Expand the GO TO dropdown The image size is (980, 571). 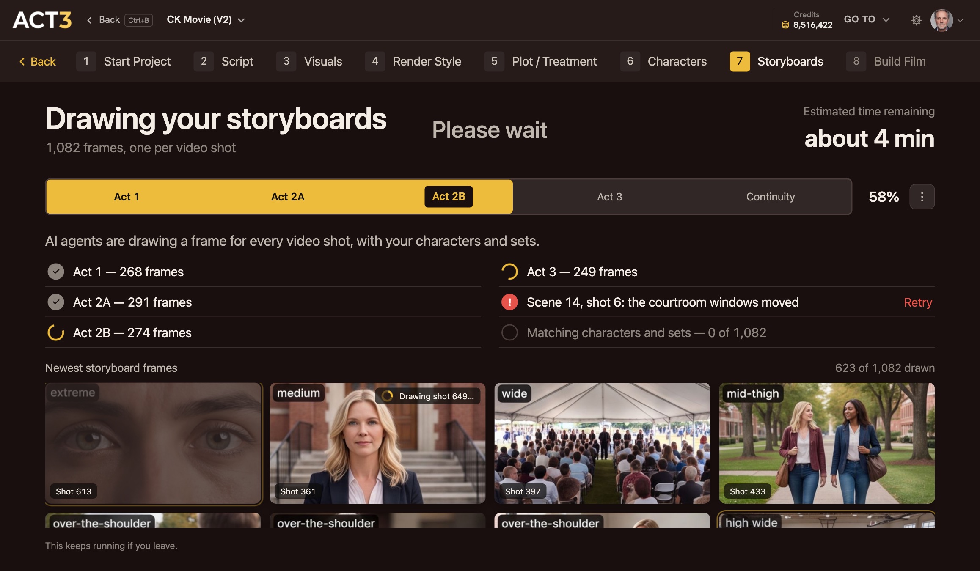[867, 19]
